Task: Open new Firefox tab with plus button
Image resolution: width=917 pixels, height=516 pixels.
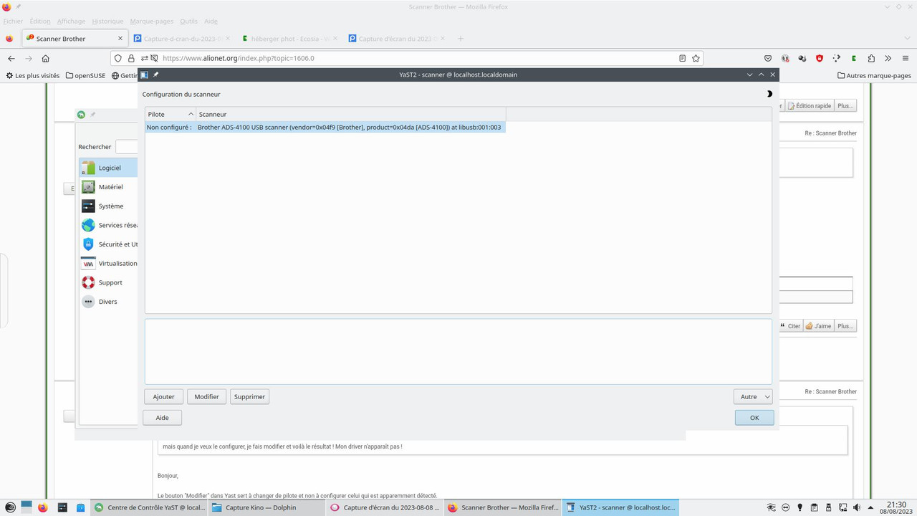Action: point(461,39)
